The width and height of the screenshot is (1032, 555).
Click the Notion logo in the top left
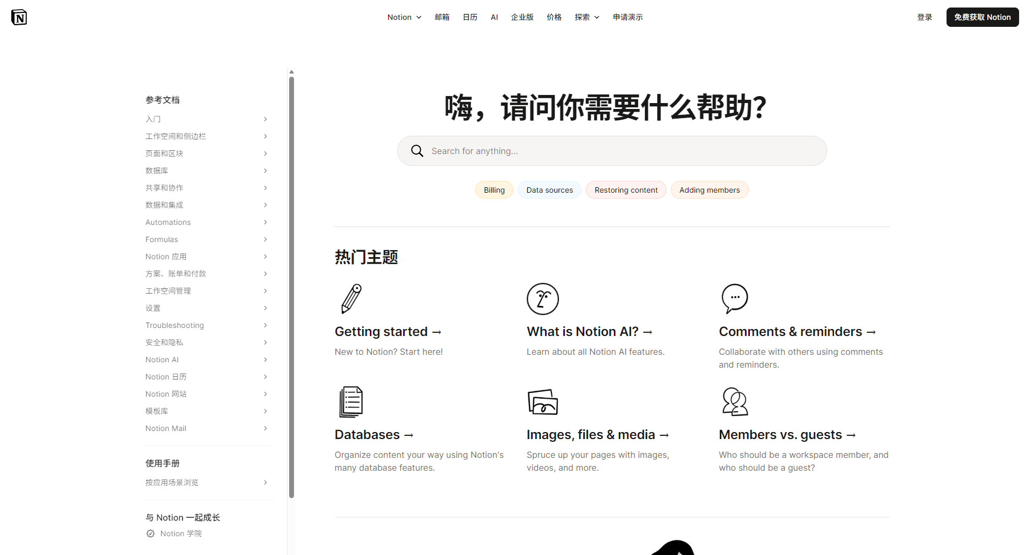(19, 17)
